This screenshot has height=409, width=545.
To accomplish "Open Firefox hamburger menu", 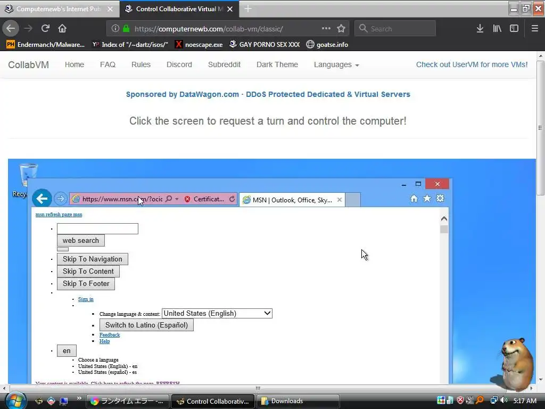I will pos(534,29).
